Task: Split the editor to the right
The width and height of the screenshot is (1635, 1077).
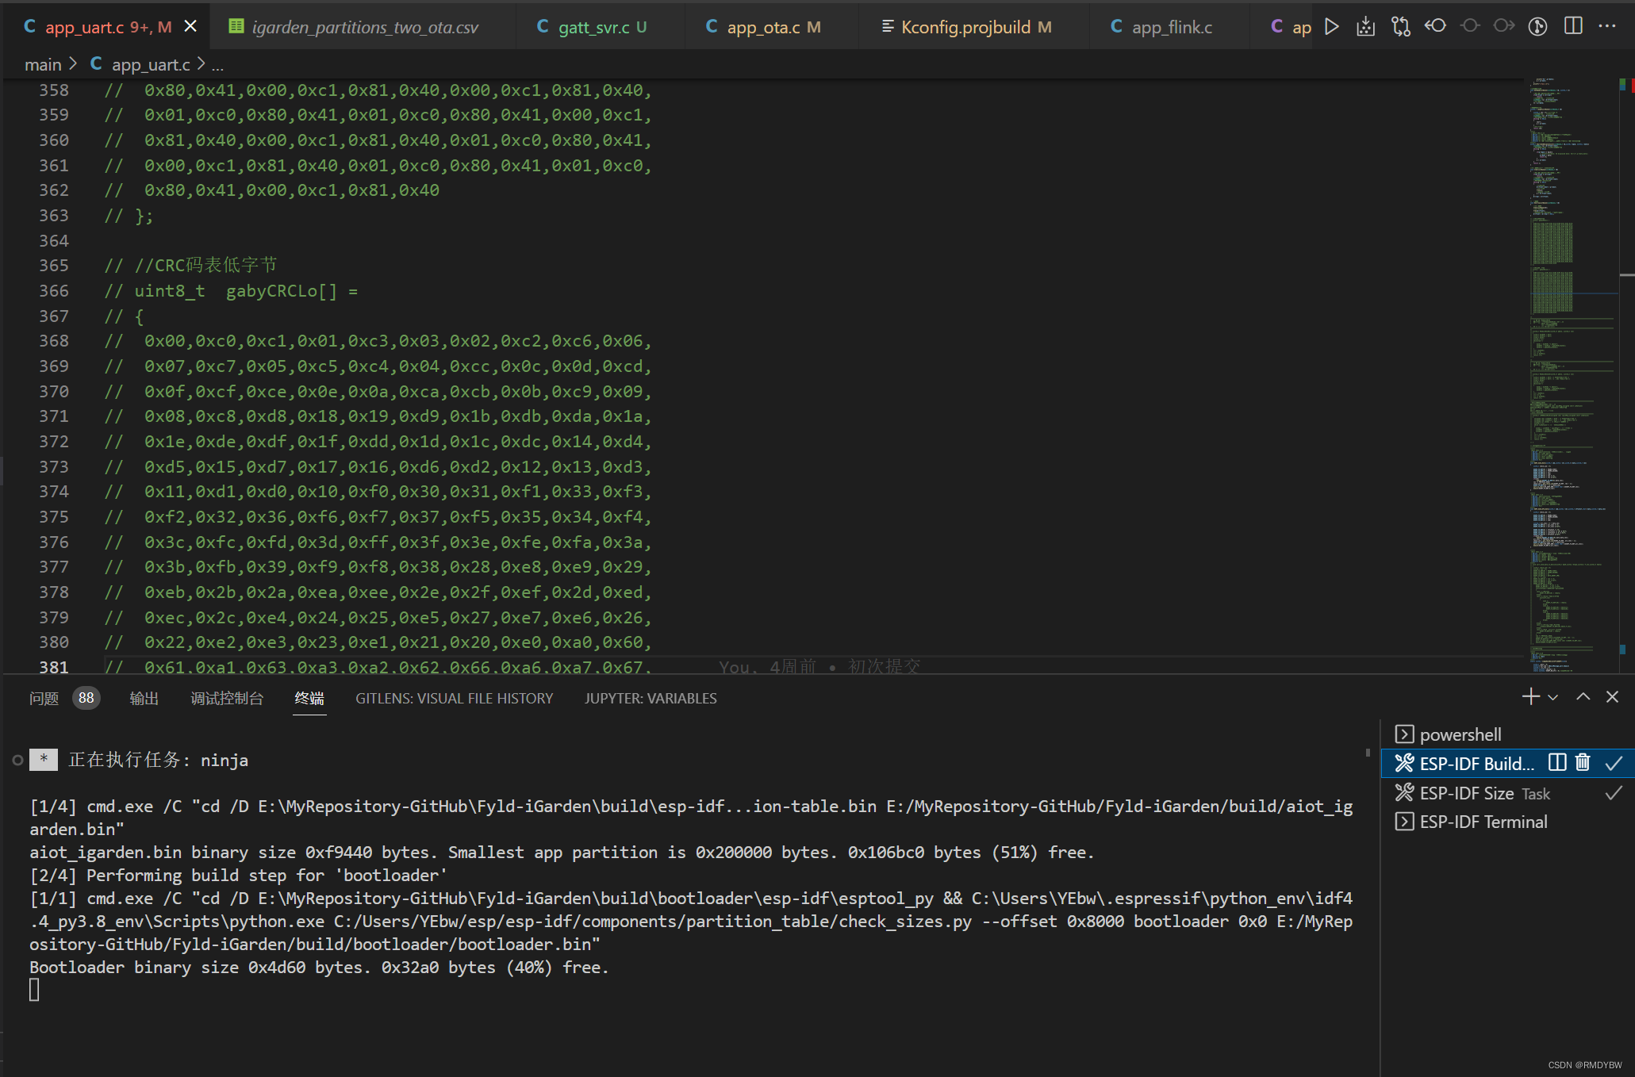Action: point(1573,26)
